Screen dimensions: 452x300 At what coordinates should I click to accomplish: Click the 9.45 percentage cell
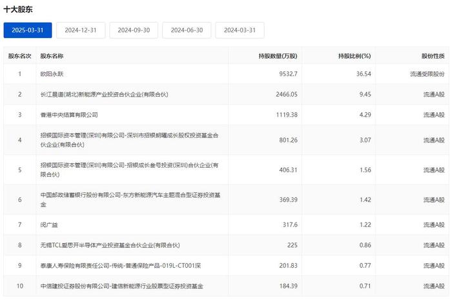(x=365, y=94)
